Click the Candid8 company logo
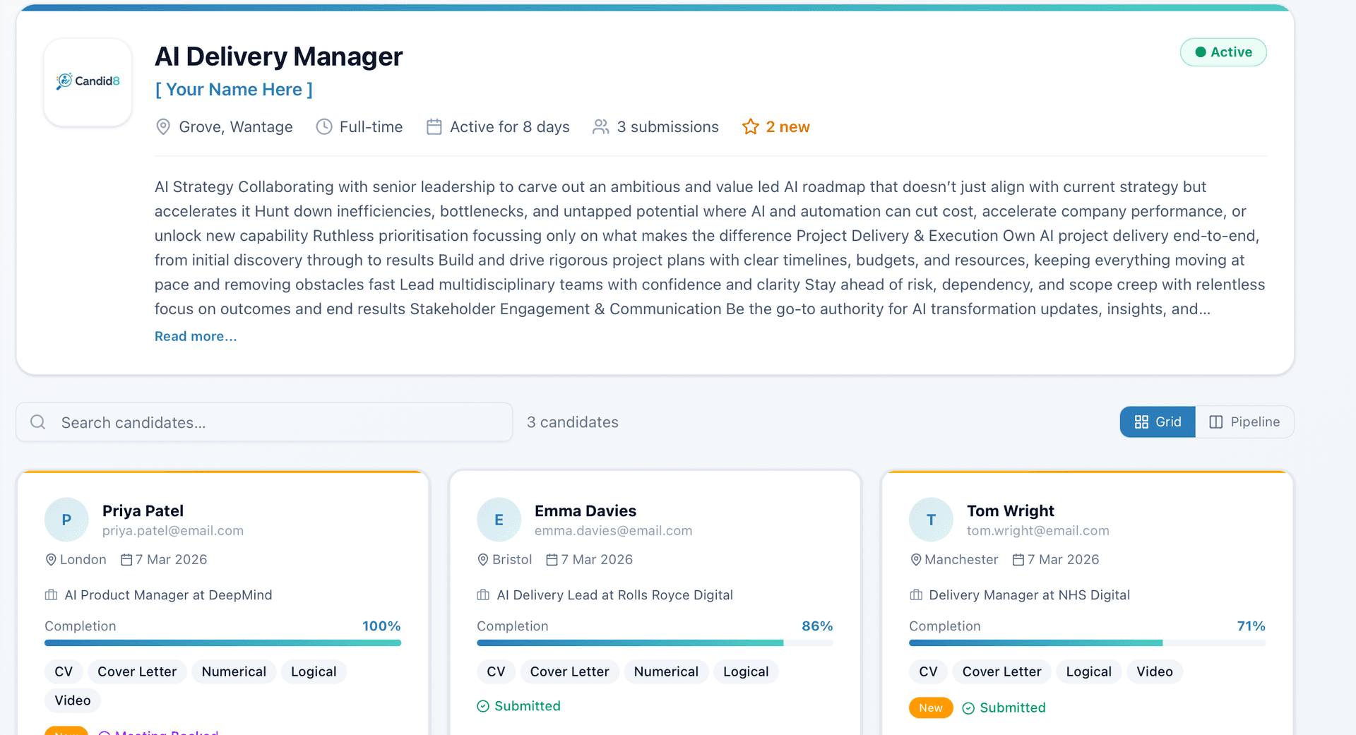The height and width of the screenshot is (735, 1356). coord(88,82)
